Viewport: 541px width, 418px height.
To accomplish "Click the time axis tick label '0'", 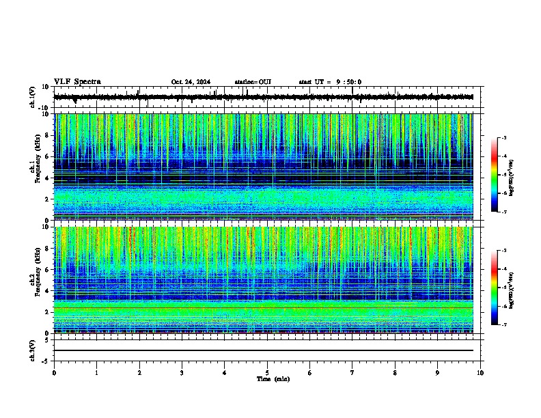I will coord(54,373).
